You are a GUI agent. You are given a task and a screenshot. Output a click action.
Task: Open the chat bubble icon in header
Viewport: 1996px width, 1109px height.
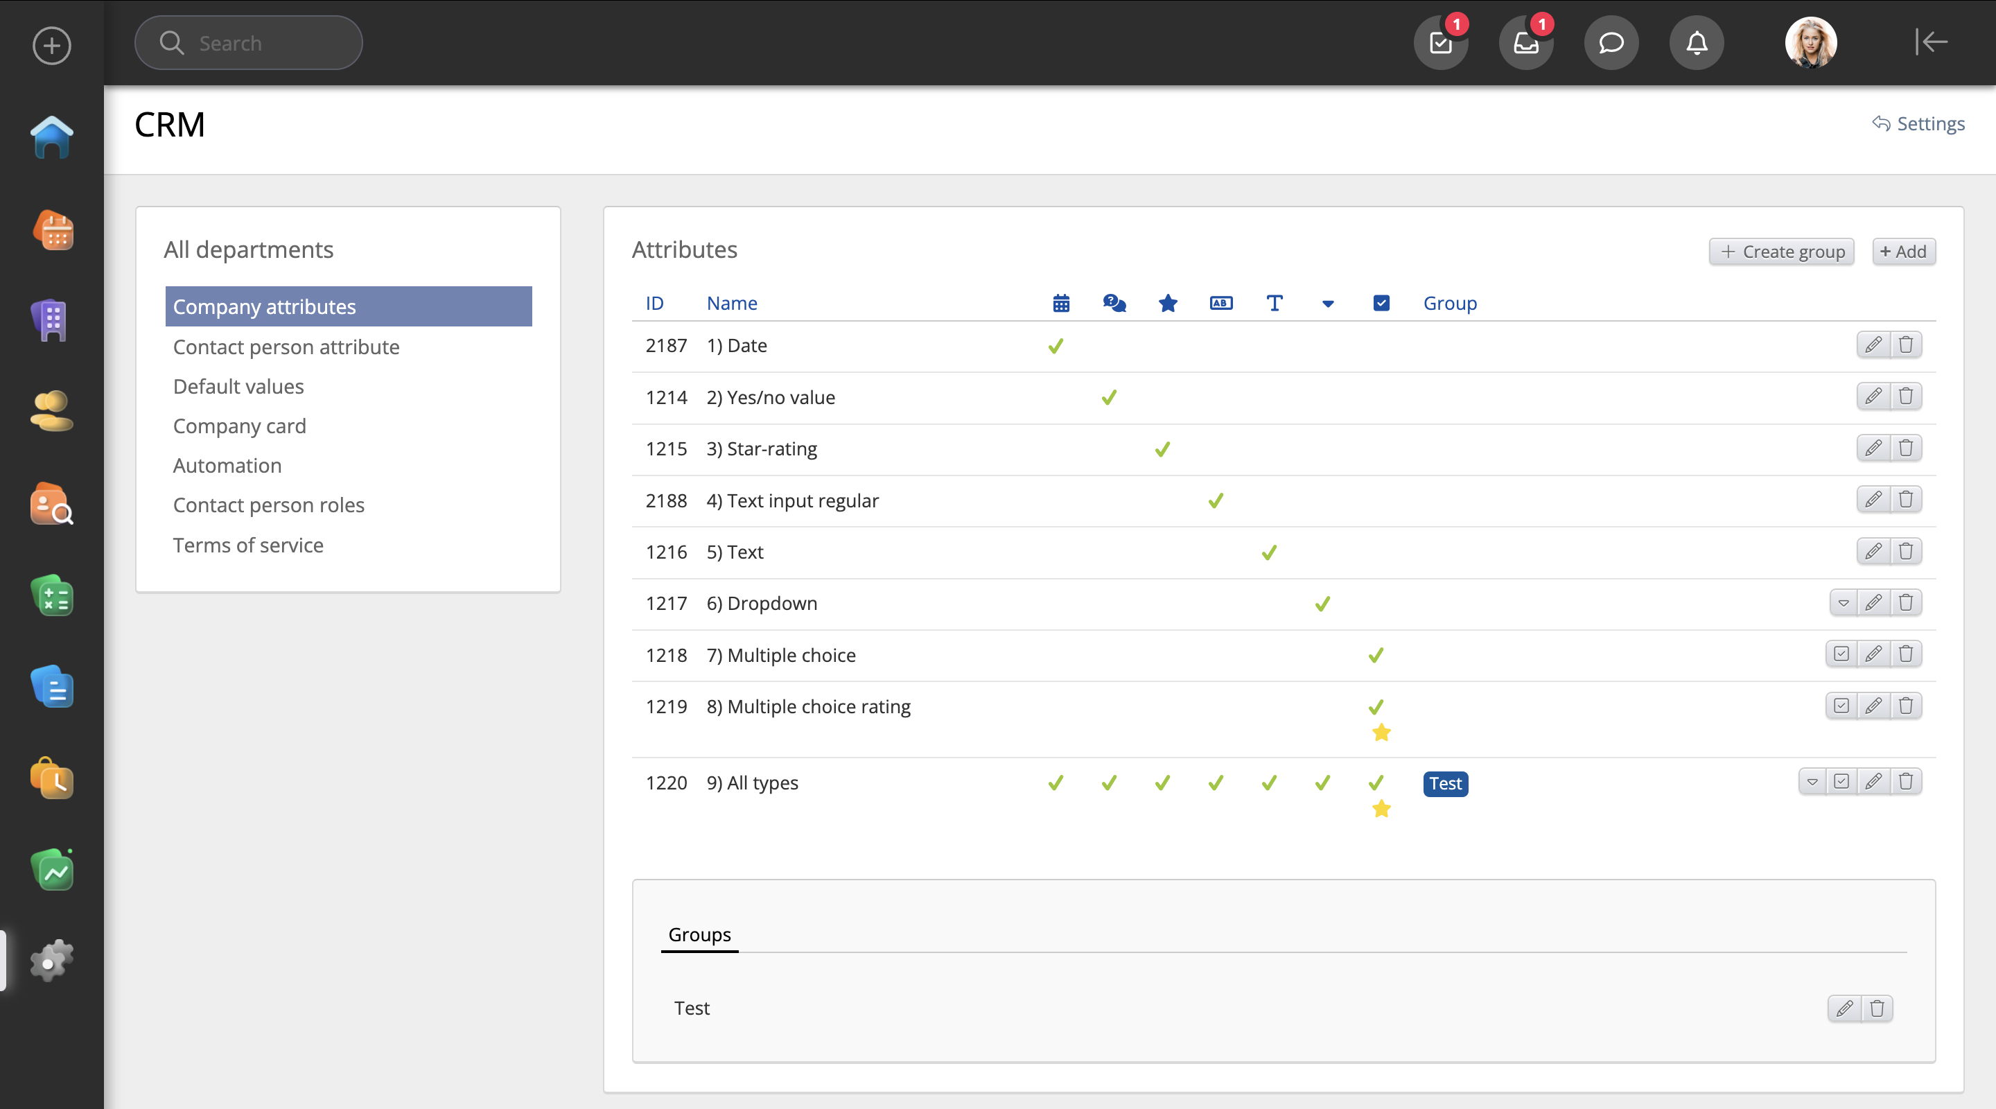pos(1611,42)
